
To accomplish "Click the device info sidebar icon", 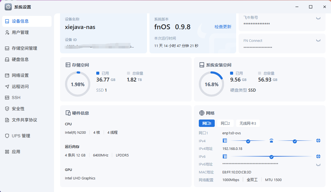I will click(x=7, y=21).
